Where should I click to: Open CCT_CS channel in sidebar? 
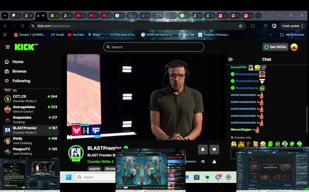point(30,99)
